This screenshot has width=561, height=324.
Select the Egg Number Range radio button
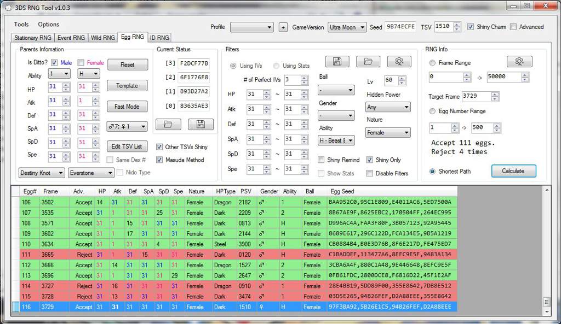pos(432,111)
